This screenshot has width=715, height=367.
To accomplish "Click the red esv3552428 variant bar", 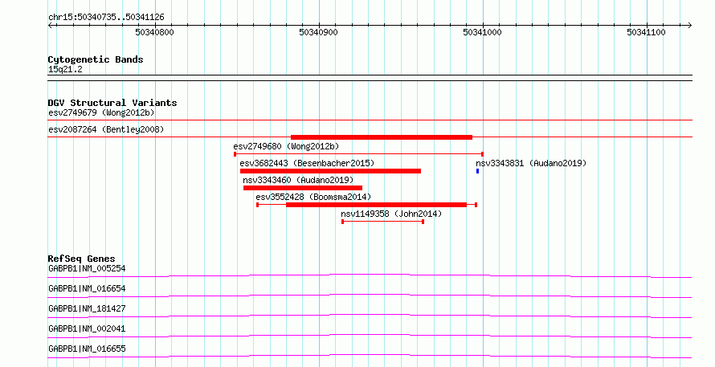I will pyautogui.click(x=376, y=205).
